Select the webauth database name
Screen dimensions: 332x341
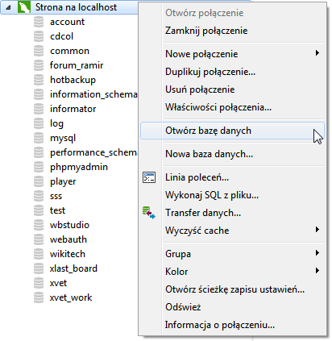(x=68, y=239)
